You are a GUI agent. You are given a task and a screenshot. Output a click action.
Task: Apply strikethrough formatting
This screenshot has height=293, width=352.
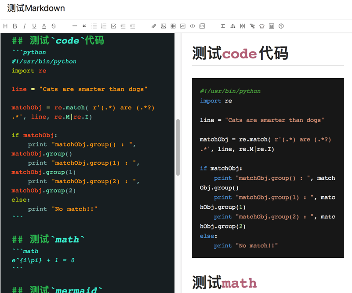(x=54, y=26)
